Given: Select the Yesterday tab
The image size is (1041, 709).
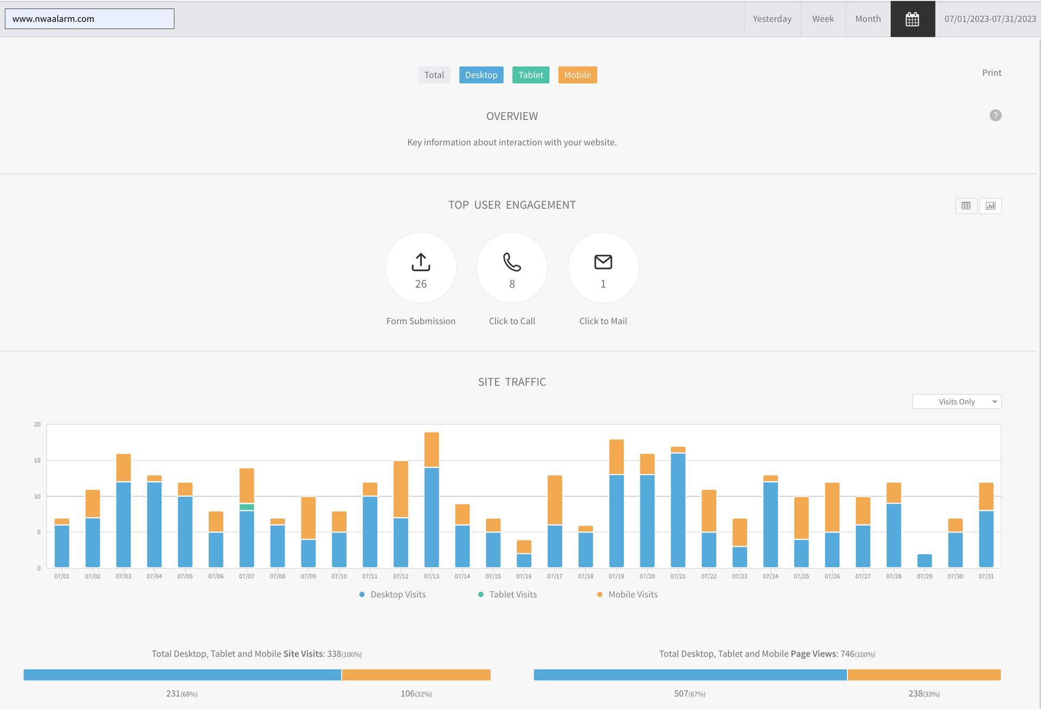Looking at the screenshot, I should [x=772, y=19].
